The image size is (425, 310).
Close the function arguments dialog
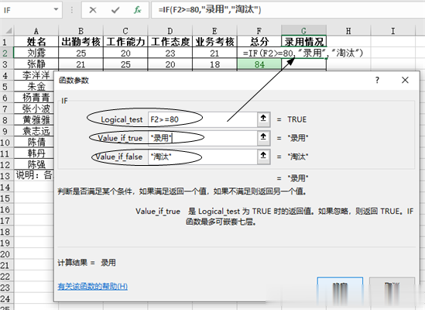click(x=405, y=80)
